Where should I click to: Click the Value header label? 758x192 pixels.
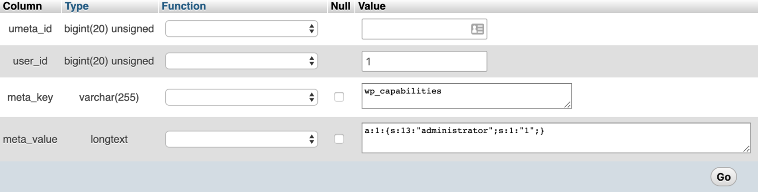372,6
